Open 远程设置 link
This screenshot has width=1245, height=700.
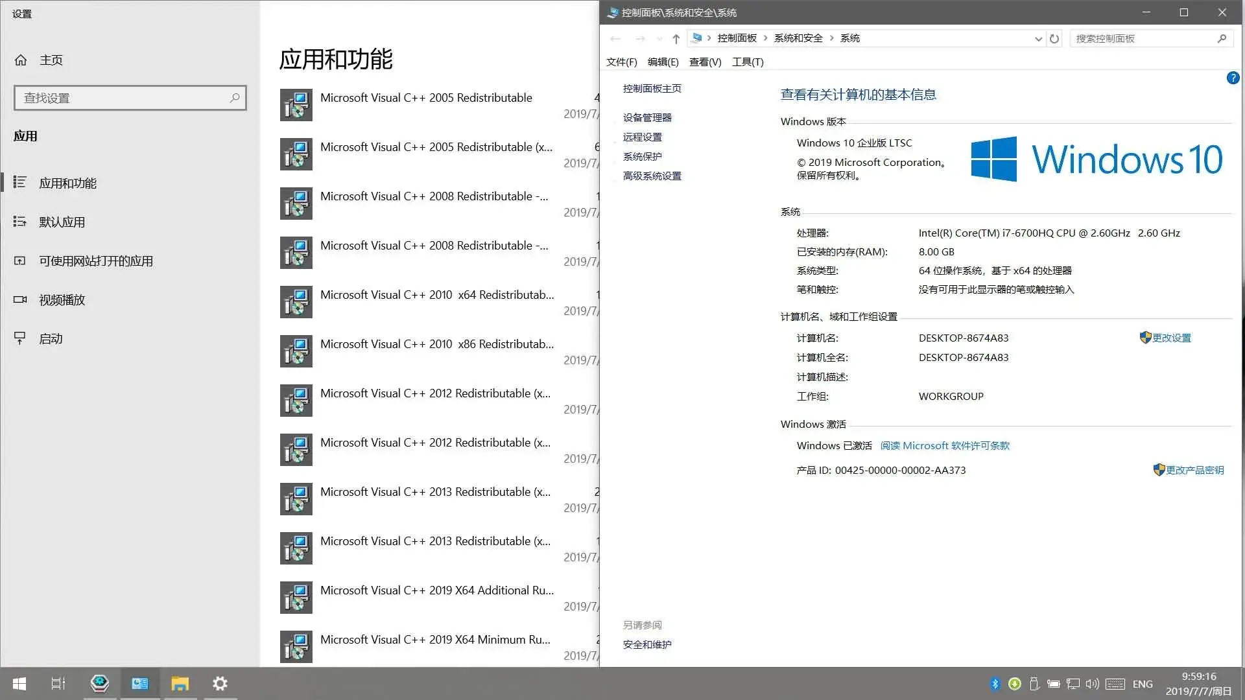point(642,137)
